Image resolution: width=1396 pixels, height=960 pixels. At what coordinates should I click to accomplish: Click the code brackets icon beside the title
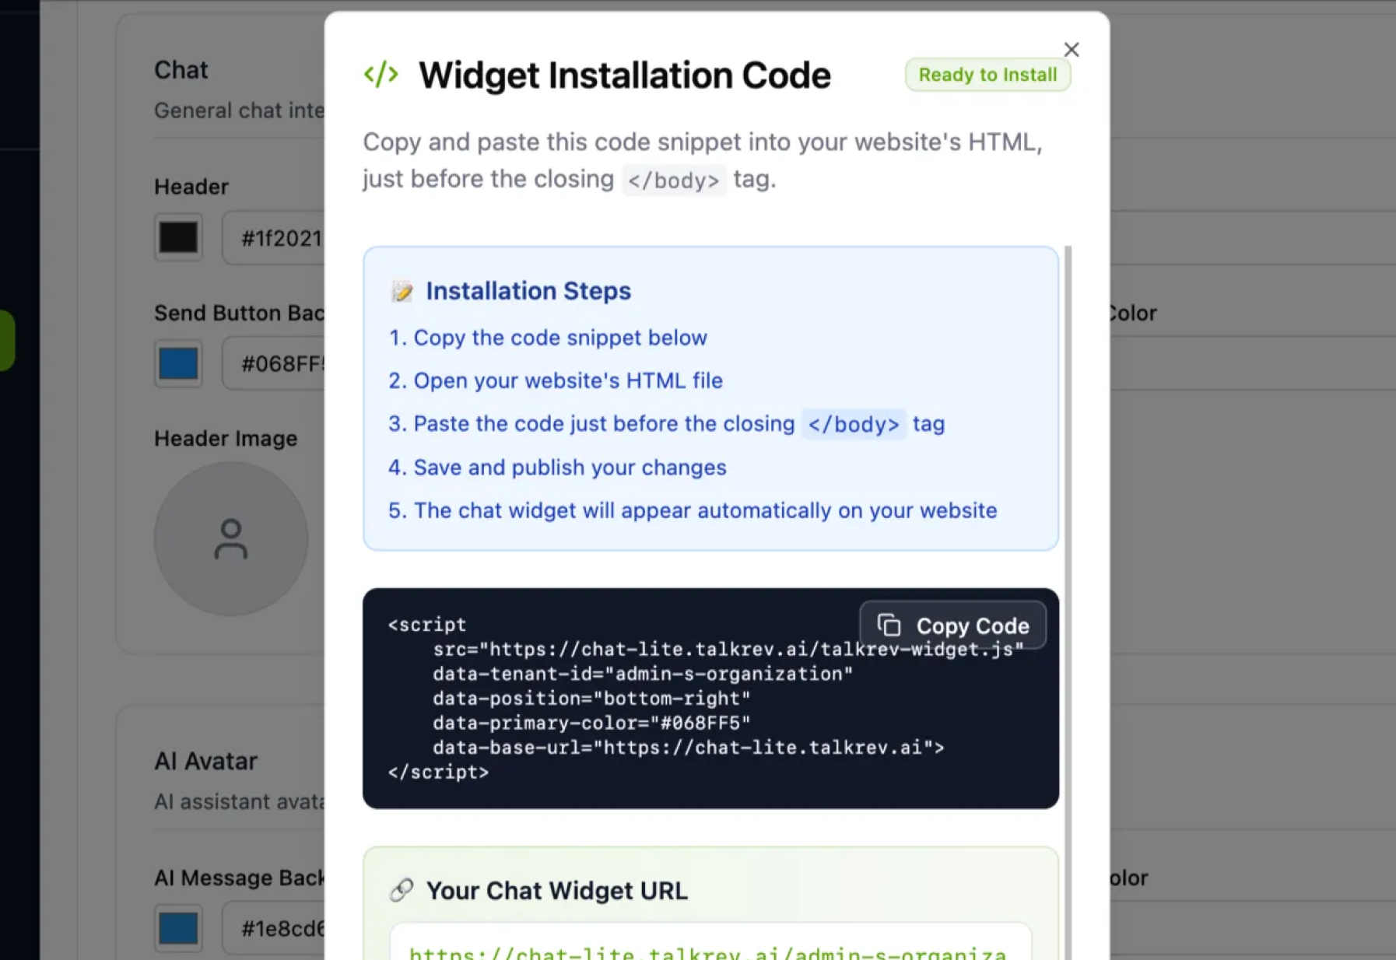381,75
